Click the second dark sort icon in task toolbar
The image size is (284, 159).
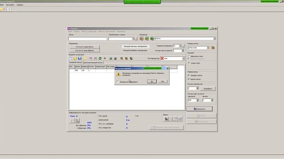115,58
